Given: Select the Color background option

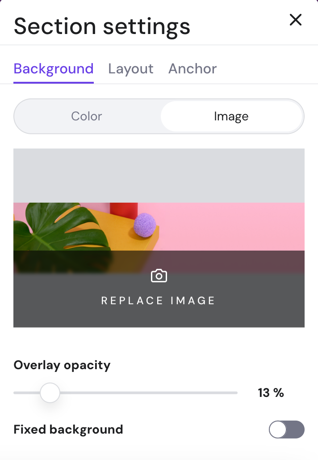Looking at the screenshot, I should 87,116.
